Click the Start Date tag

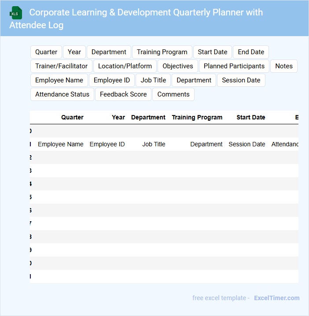pyautogui.click(x=212, y=52)
